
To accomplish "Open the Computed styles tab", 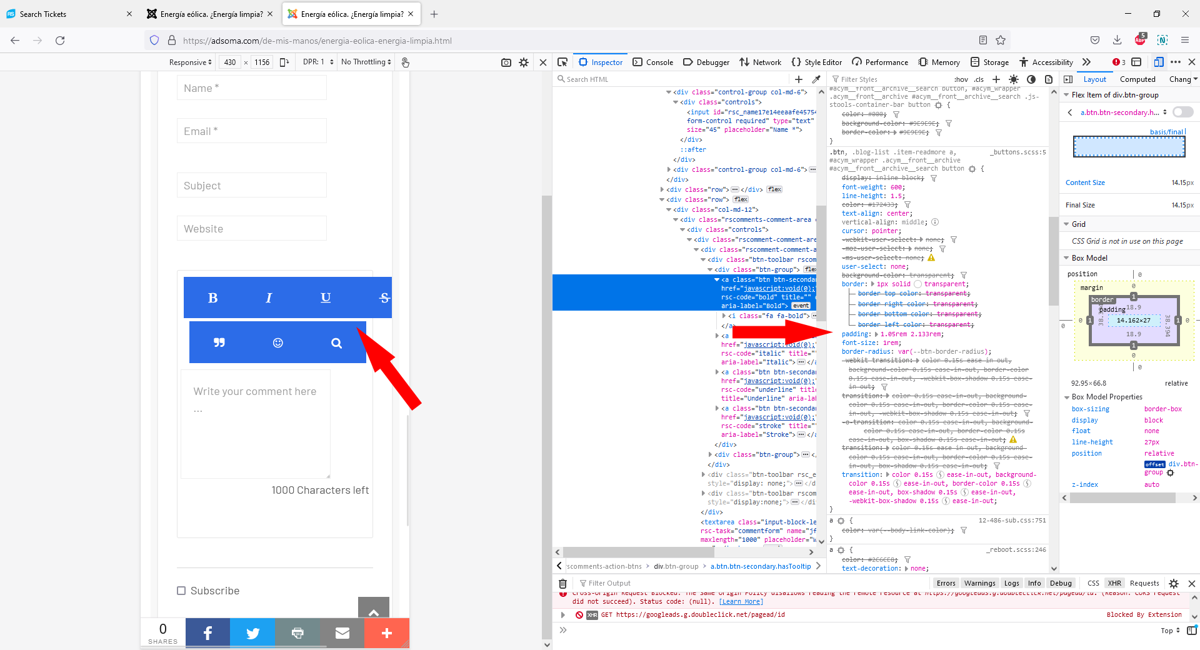I will [x=1137, y=79].
